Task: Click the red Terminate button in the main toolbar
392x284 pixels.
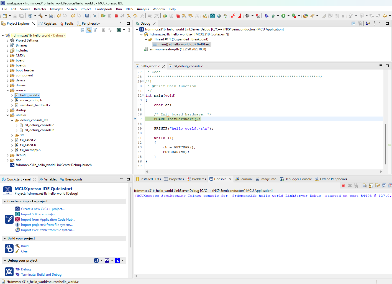Action: (116, 16)
